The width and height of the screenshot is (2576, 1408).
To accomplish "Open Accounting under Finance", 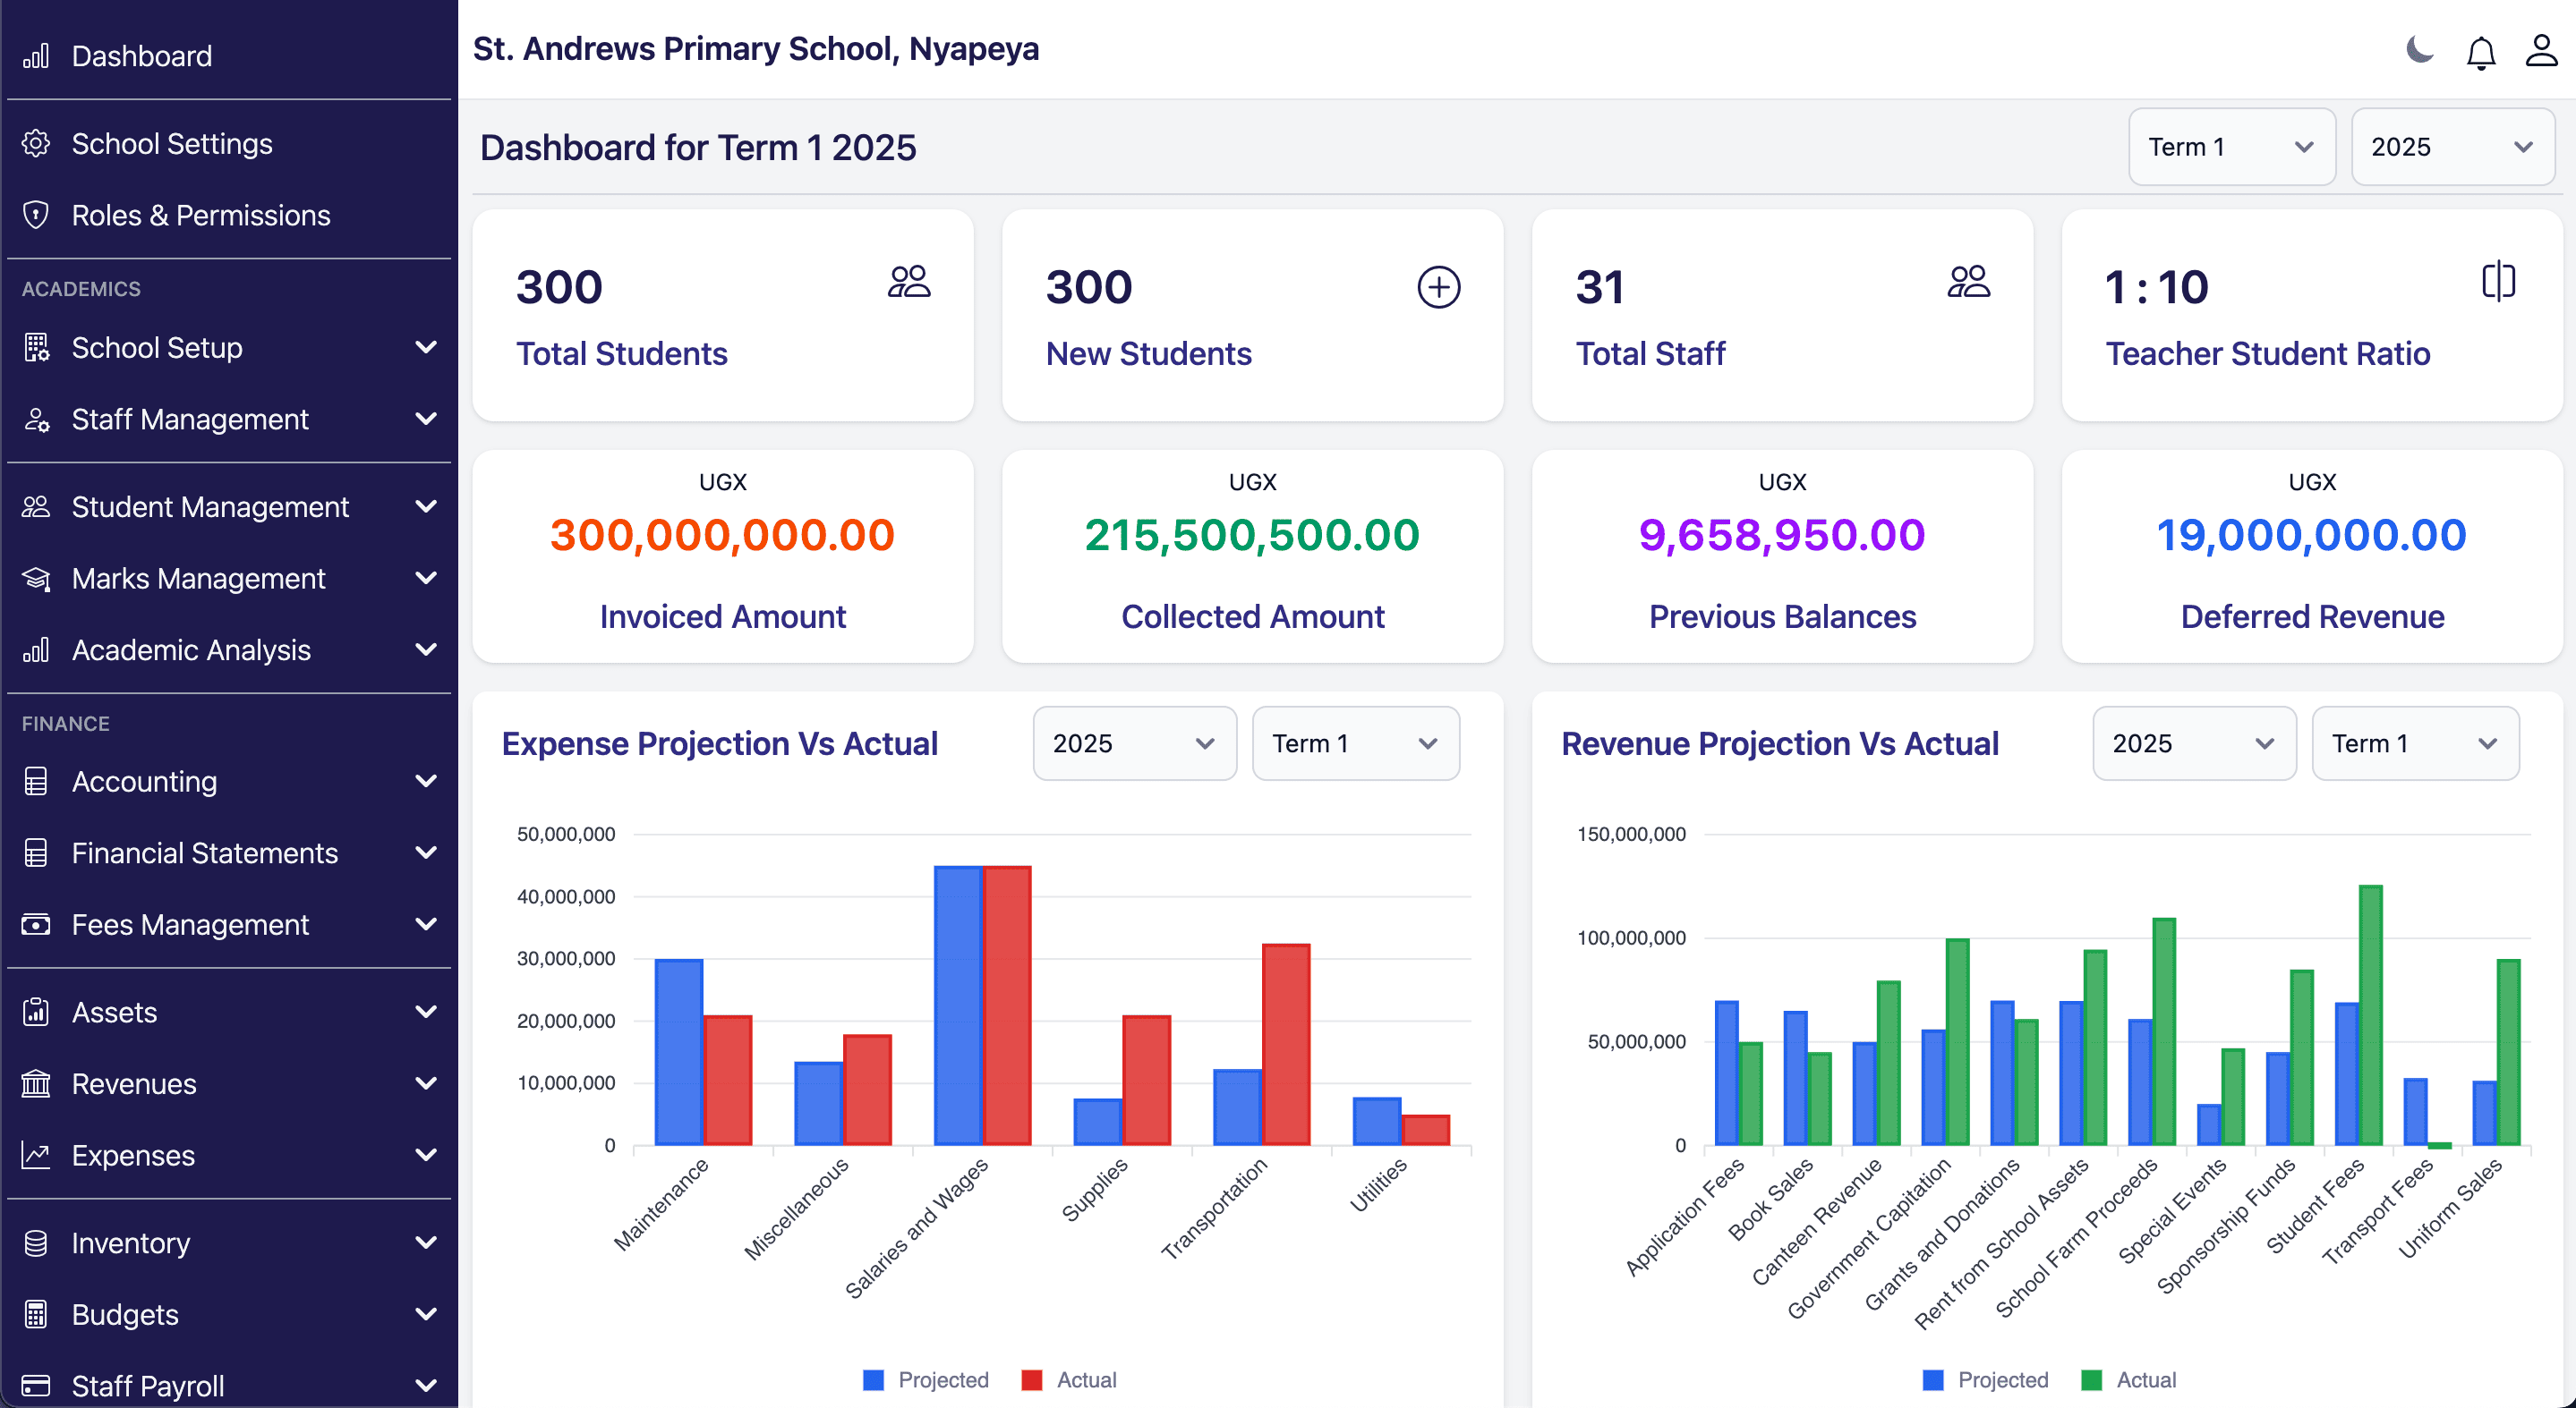I will pyautogui.click(x=145, y=782).
